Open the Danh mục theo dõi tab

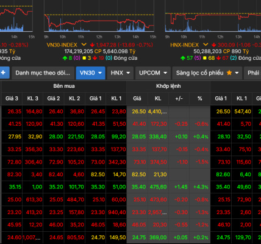pos(43,73)
